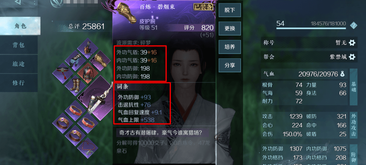Select the golden bracer equipment slot
The image size is (366, 165).
tap(100, 61)
